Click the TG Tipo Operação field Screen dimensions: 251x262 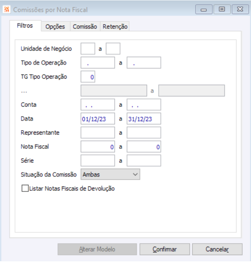point(88,76)
